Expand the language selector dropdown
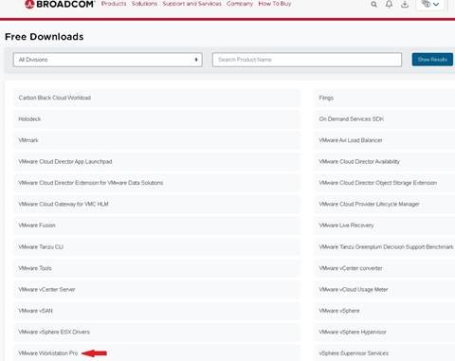Screen dimensions: 455x361 click(430, 5)
